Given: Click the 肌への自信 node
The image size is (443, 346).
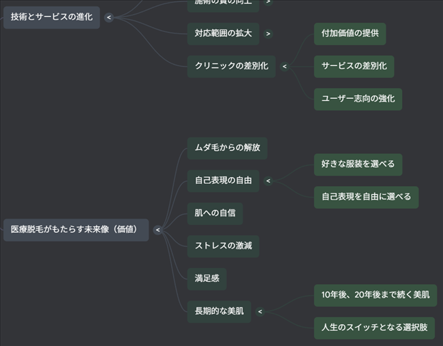Looking at the screenshot, I should point(215,213).
